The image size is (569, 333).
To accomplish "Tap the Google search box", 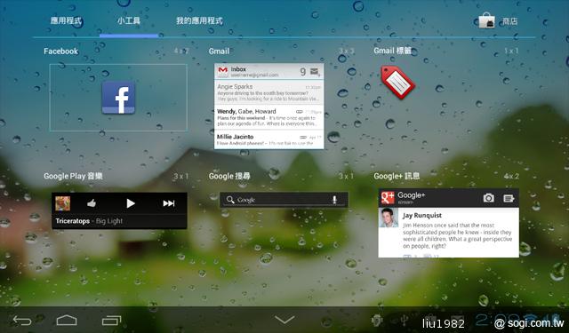I will [x=284, y=200].
